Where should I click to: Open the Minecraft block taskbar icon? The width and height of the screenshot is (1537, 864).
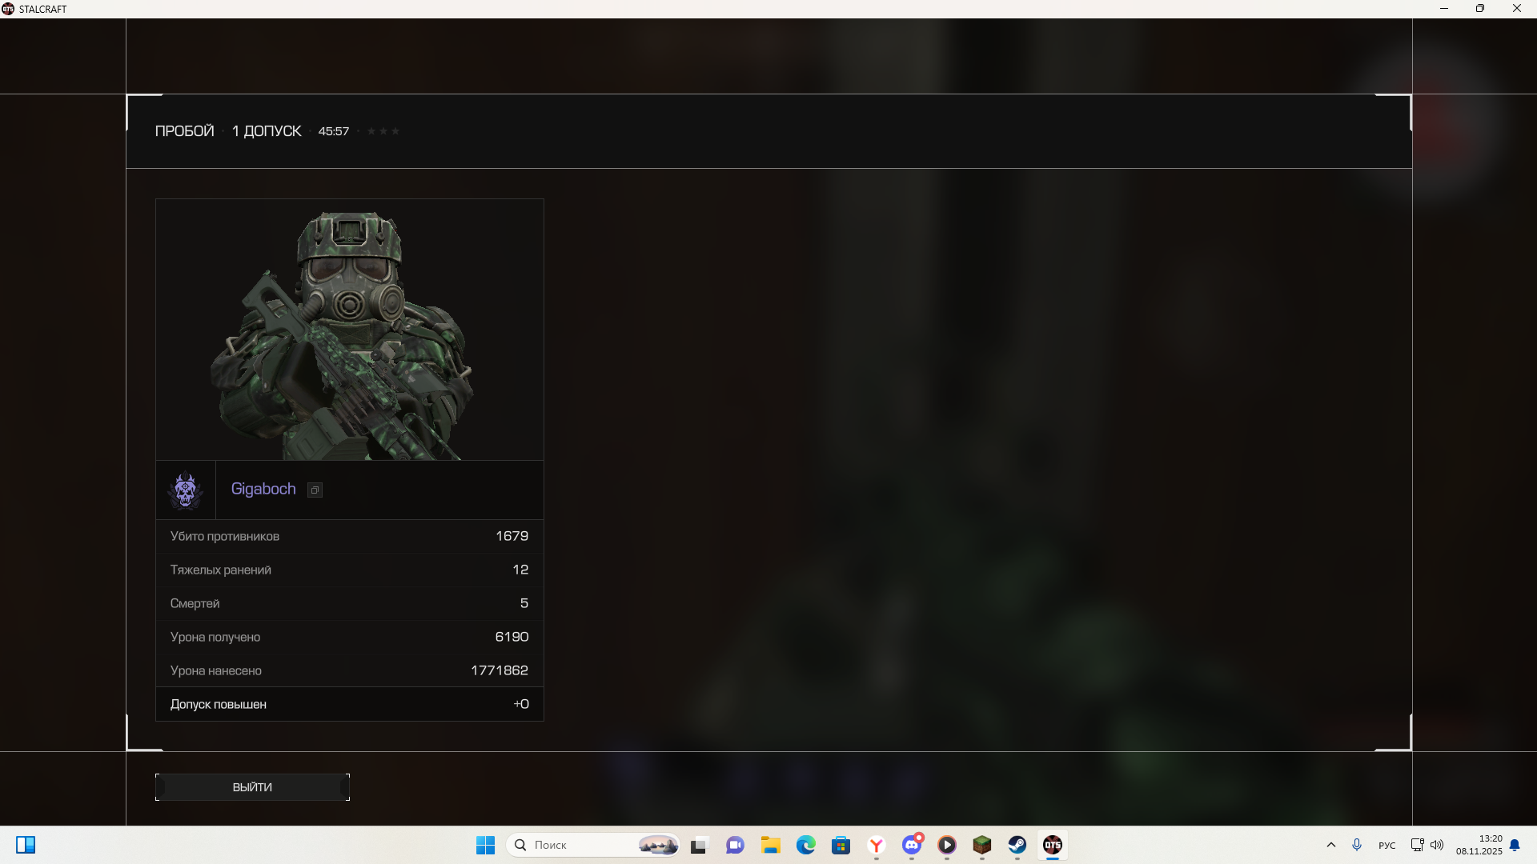click(x=981, y=845)
